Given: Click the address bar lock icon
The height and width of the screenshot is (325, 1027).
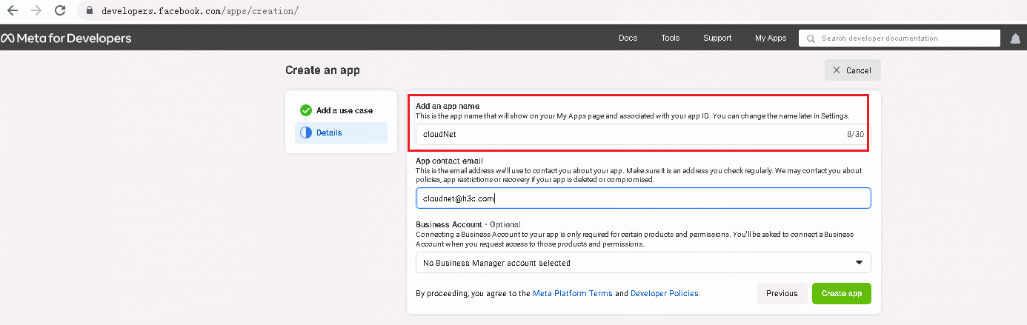Looking at the screenshot, I should coord(90,12).
